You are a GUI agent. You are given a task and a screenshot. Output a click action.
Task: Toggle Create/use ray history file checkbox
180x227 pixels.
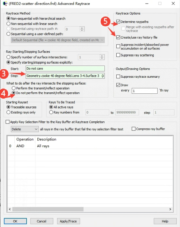[x=118, y=37]
